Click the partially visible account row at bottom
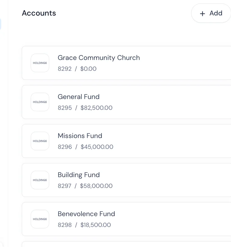Viewport: 231px width, 247px height. pyautogui.click(x=123, y=245)
